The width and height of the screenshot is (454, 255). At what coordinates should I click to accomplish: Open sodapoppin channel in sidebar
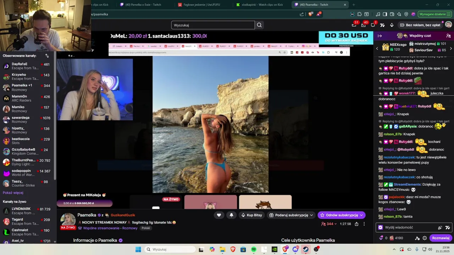tap(27, 172)
